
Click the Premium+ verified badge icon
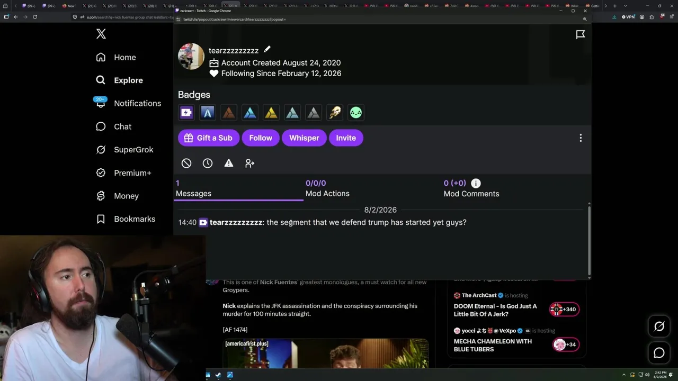pyautogui.click(x=101, y=173)
